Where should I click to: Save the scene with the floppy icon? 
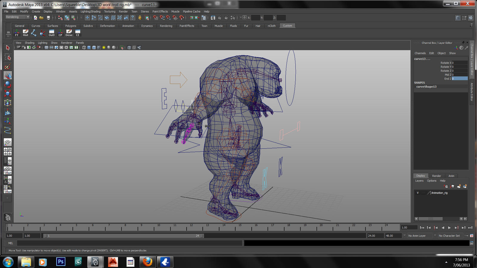click(x=48, y=18)
